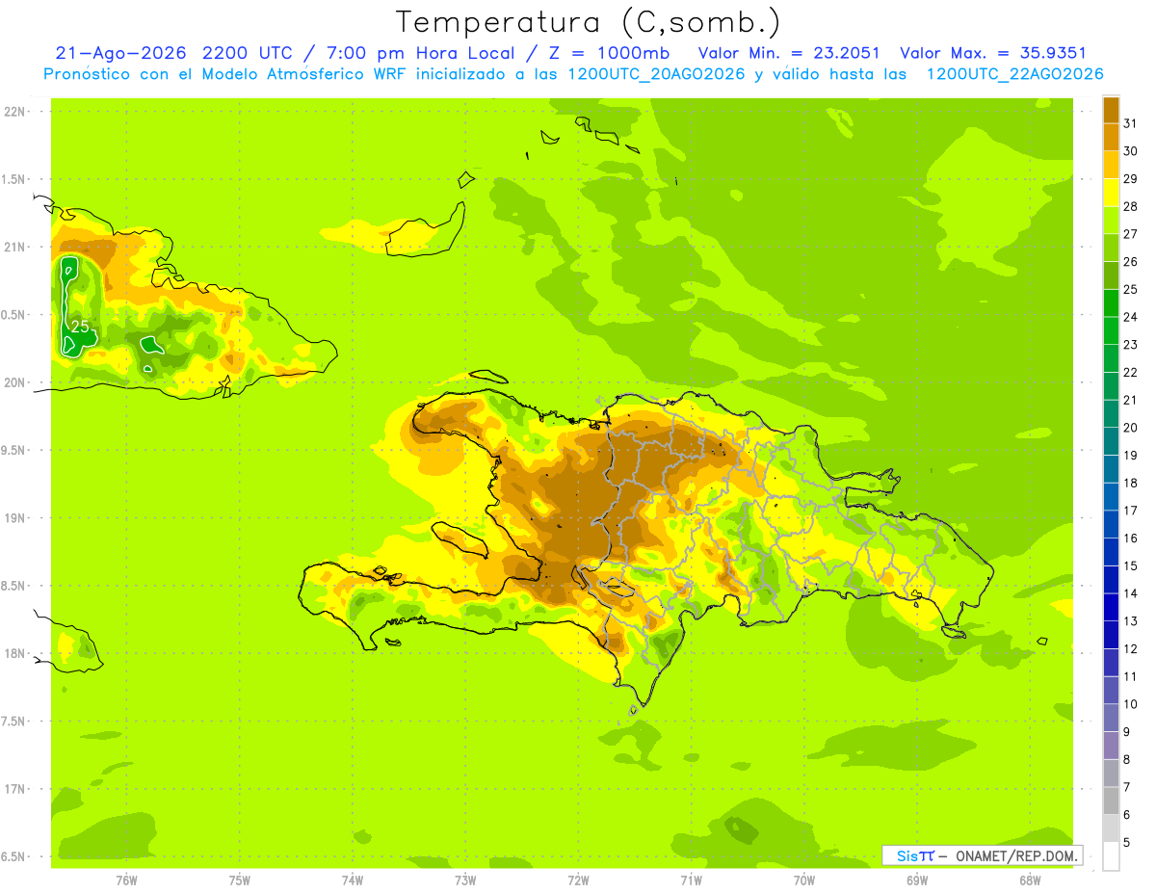This screenshot has height=893, width=1156.
Task: Click the '22N' latitude label
Action: point(16,112)
